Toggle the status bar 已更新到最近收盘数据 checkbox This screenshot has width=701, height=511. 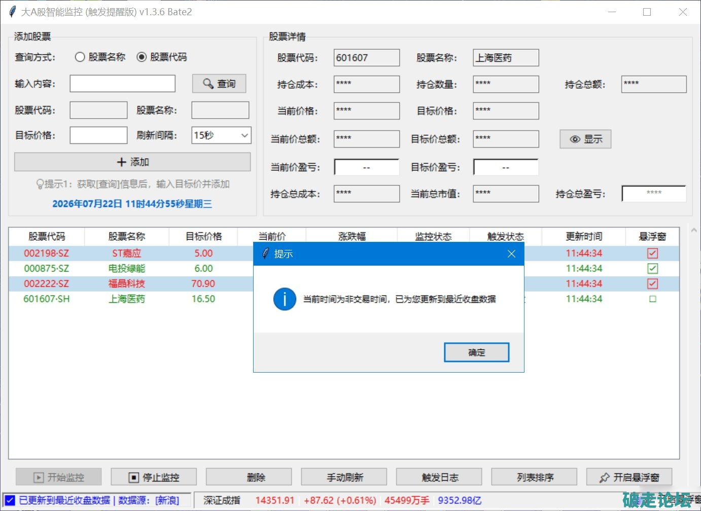click(x=10, y=500)
